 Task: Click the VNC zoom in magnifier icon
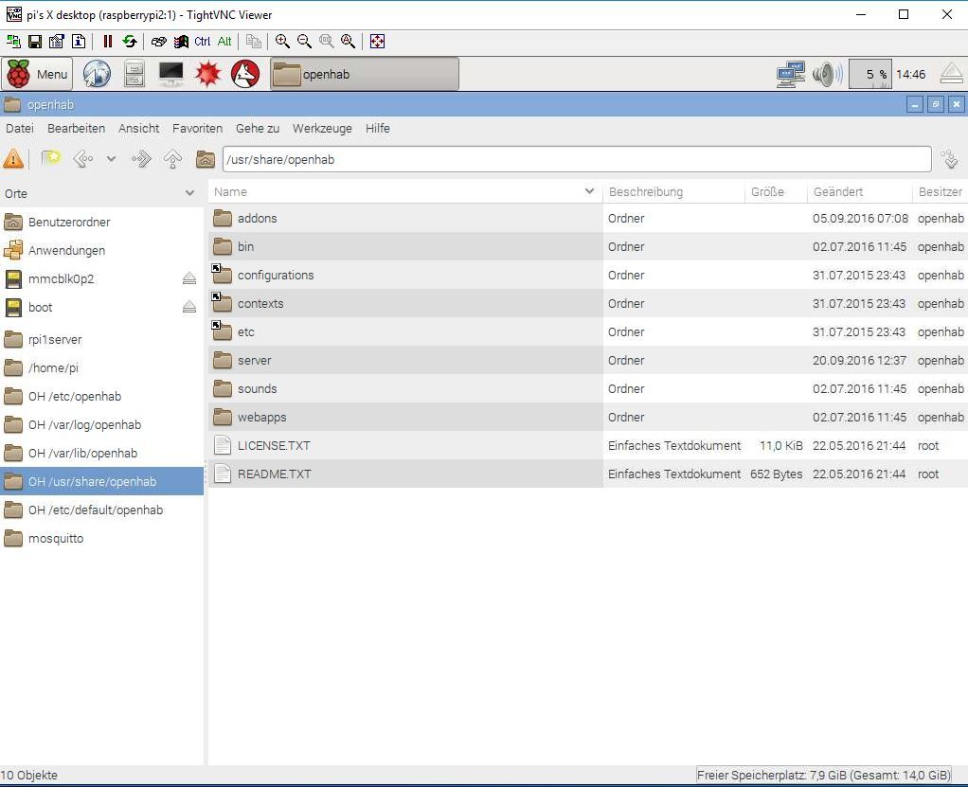tap(282, 42)
